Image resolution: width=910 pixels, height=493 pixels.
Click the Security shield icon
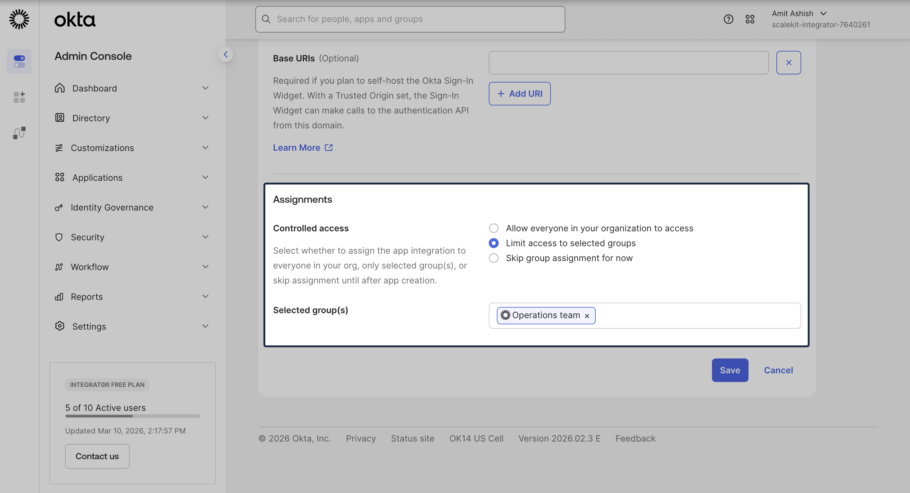pos(59,237)
